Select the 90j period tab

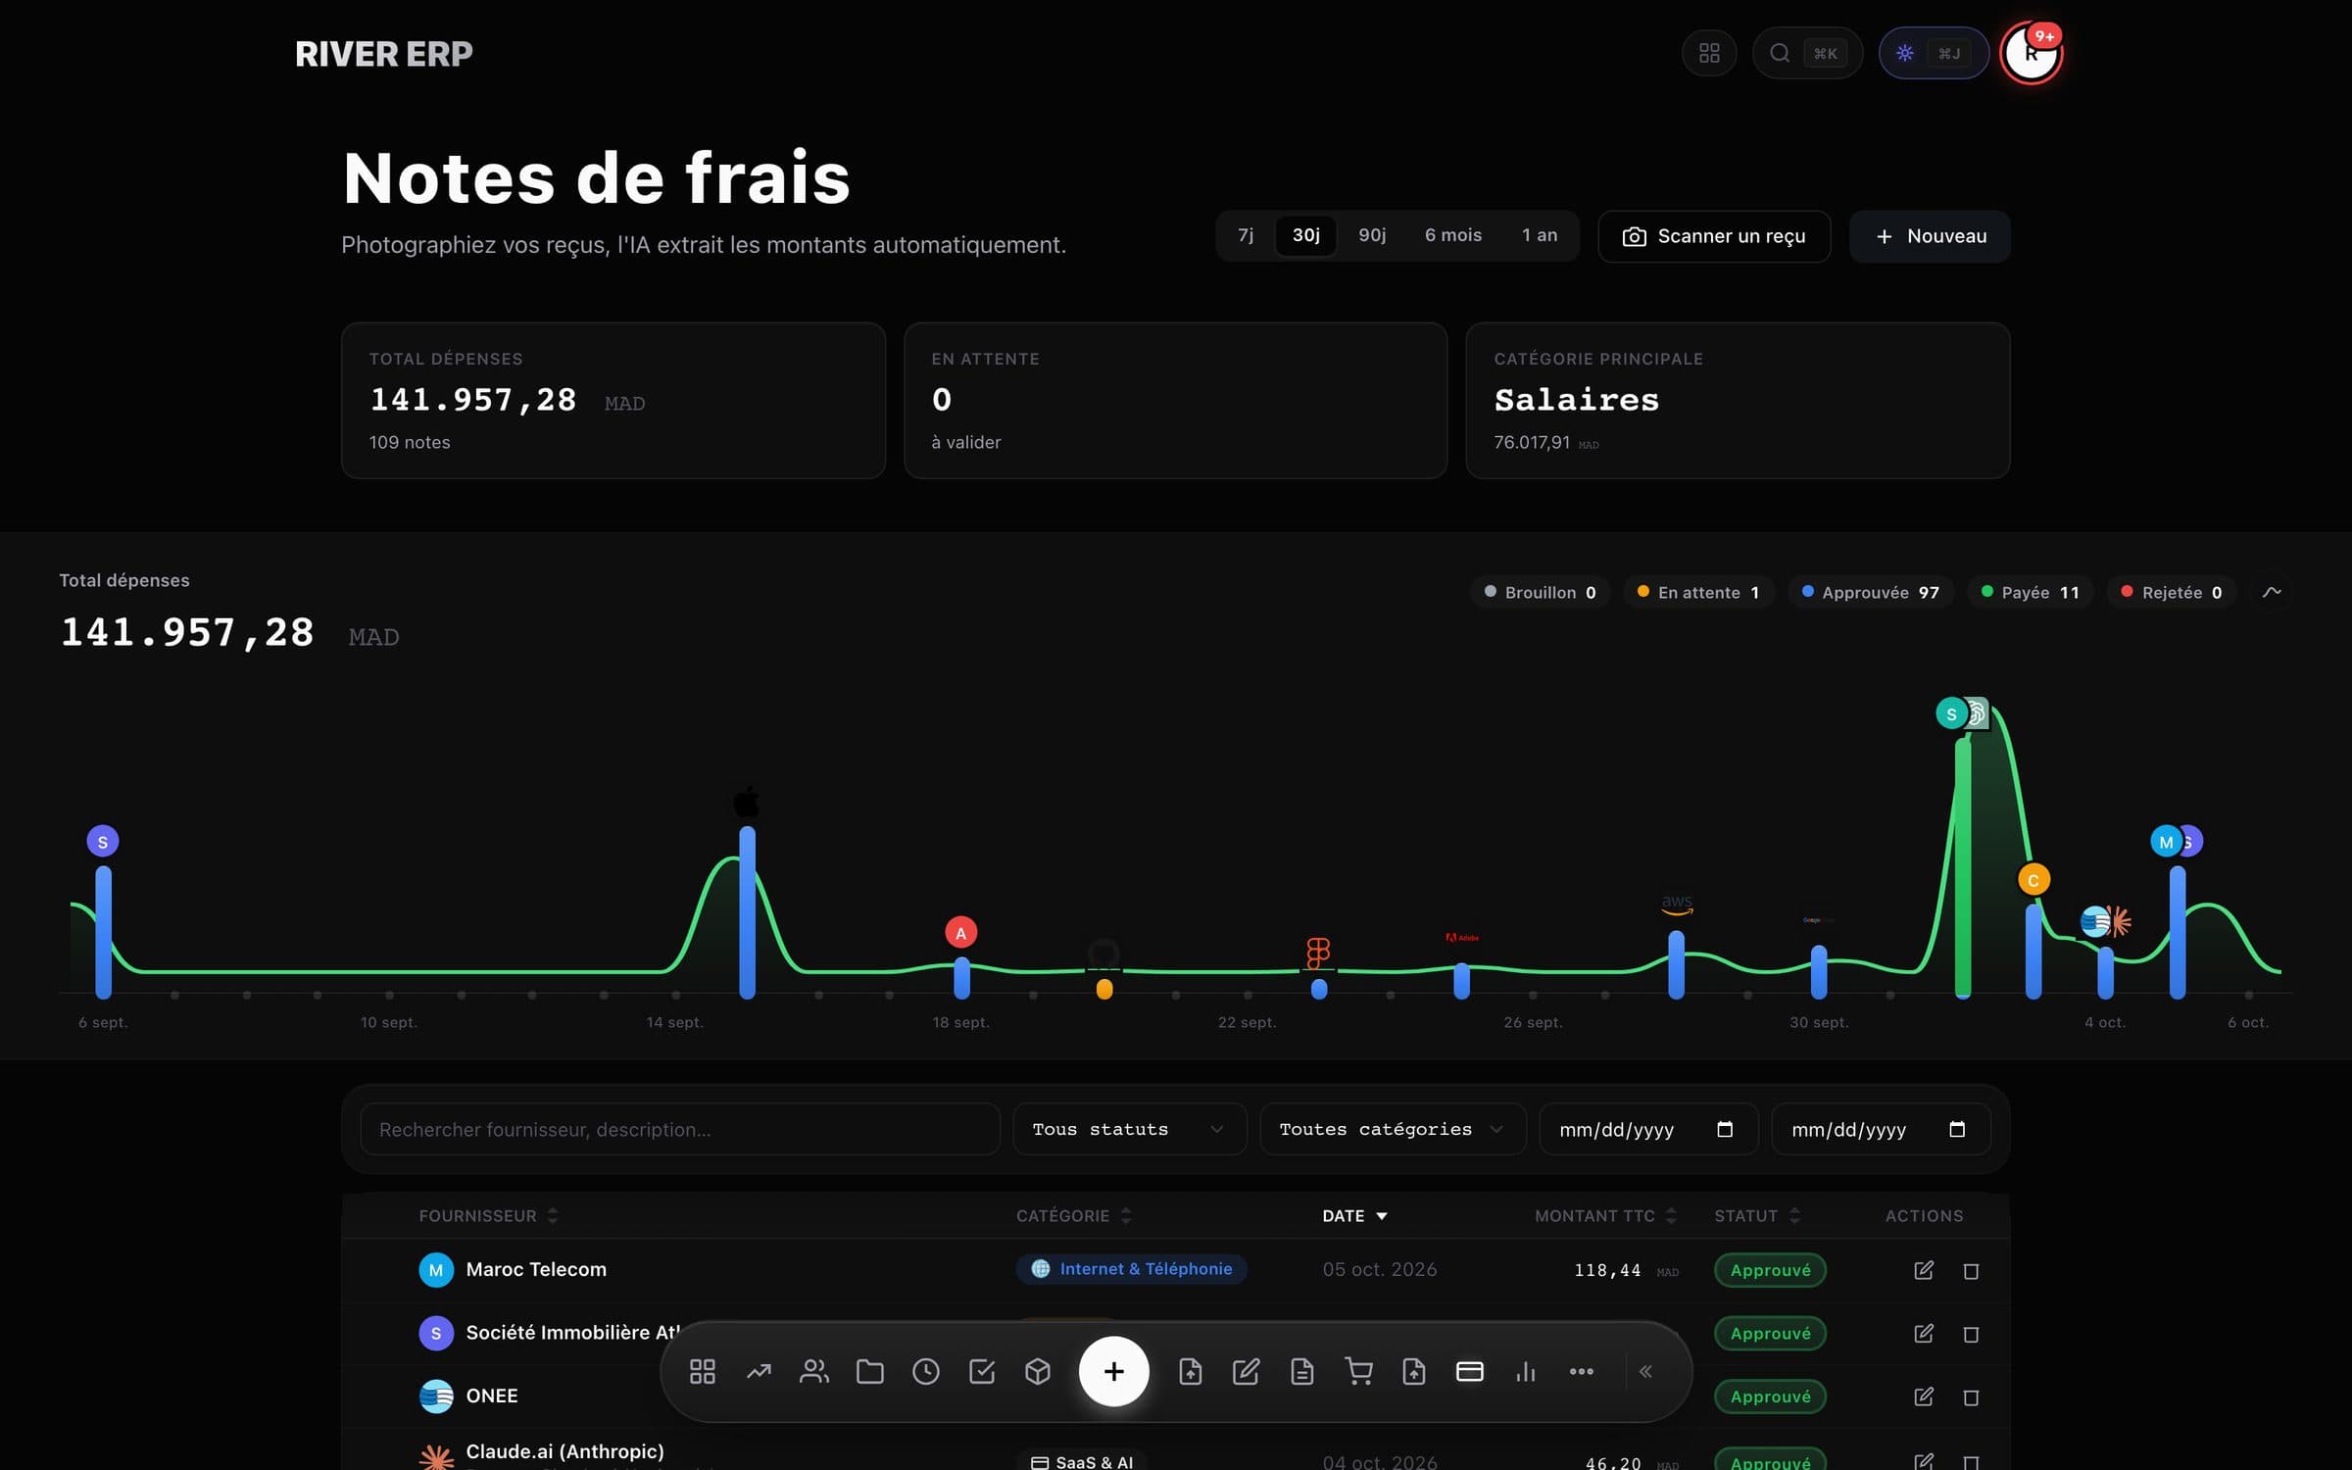point(1372,235)
